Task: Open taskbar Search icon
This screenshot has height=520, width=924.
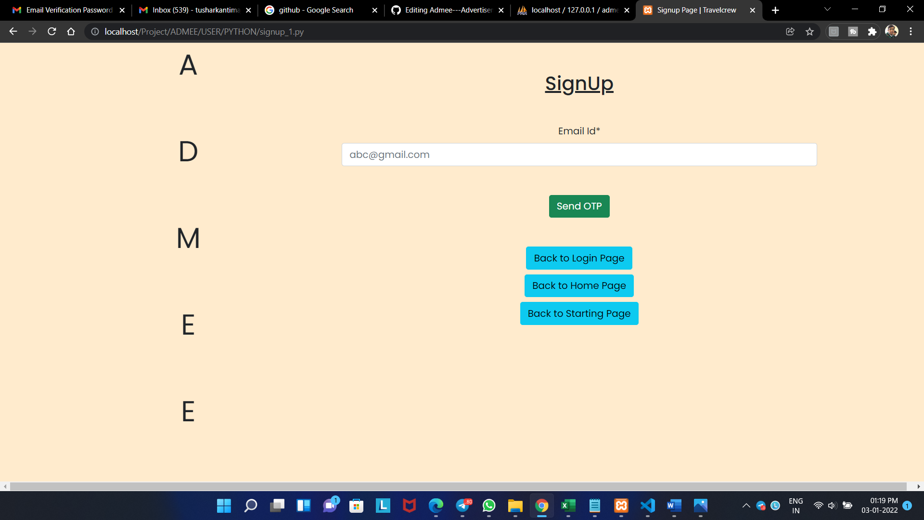Action: 251,506
